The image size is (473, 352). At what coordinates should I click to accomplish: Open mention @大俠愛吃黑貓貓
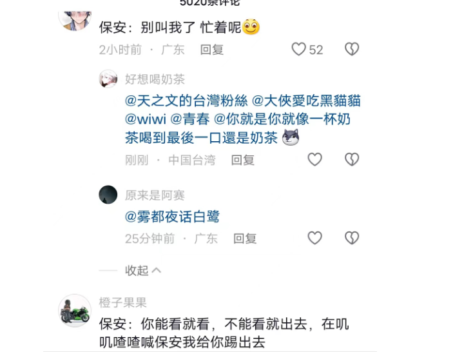306,101
